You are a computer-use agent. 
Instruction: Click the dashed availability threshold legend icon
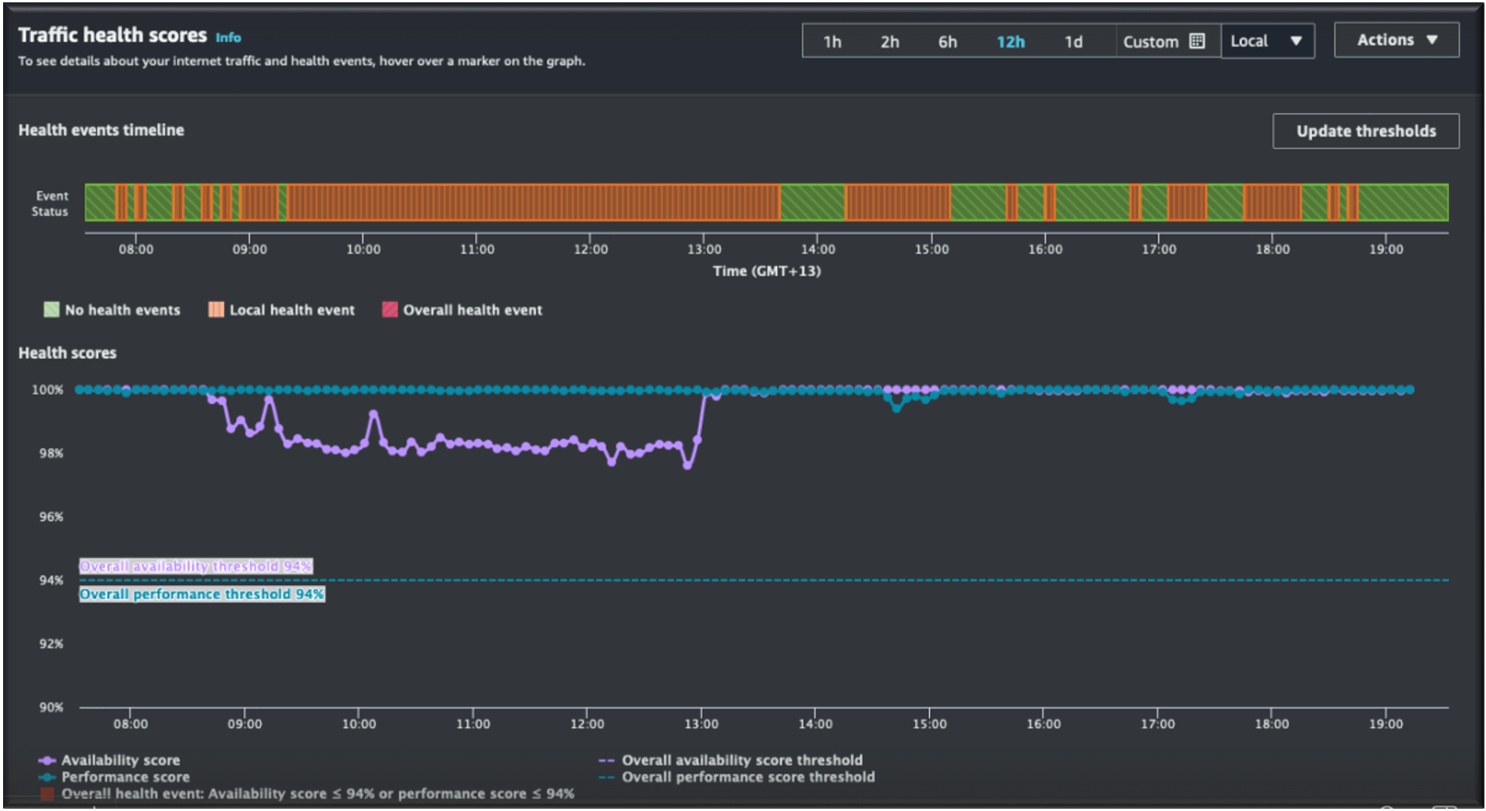[606, 759]
